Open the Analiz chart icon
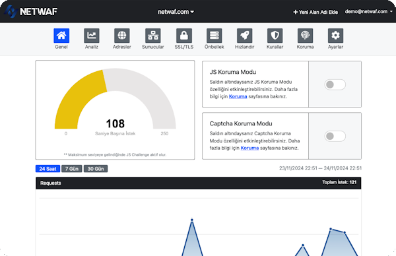 pyautogui.click(x=92, y=36)
